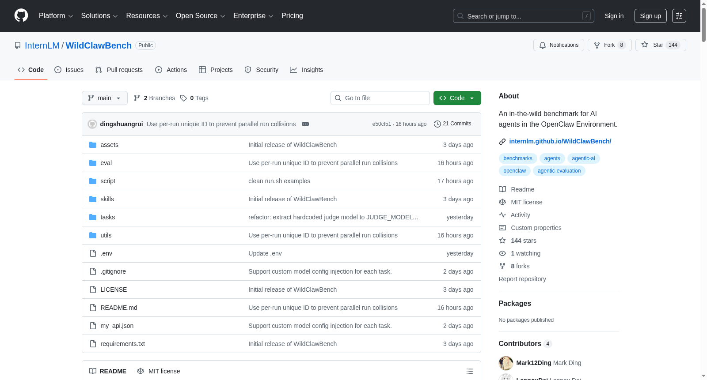Open commit hash e50cf51

point(382,124)
